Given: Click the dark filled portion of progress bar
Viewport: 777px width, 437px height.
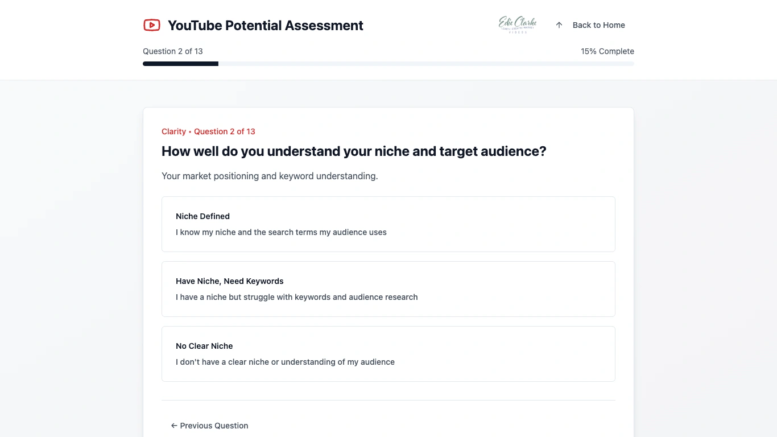Looking at the screenshot, I should [180, 64].
